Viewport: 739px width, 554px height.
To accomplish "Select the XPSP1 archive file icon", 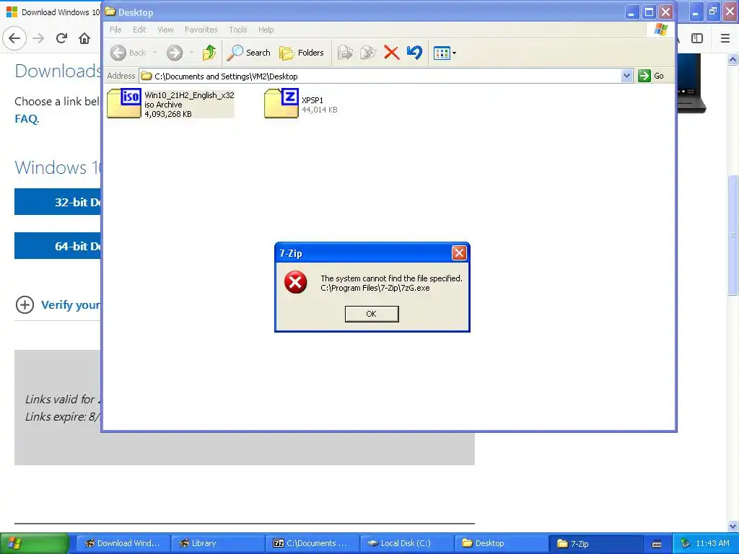I will point(281,102).
